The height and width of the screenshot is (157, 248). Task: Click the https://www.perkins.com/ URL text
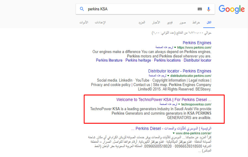point(194,47)
